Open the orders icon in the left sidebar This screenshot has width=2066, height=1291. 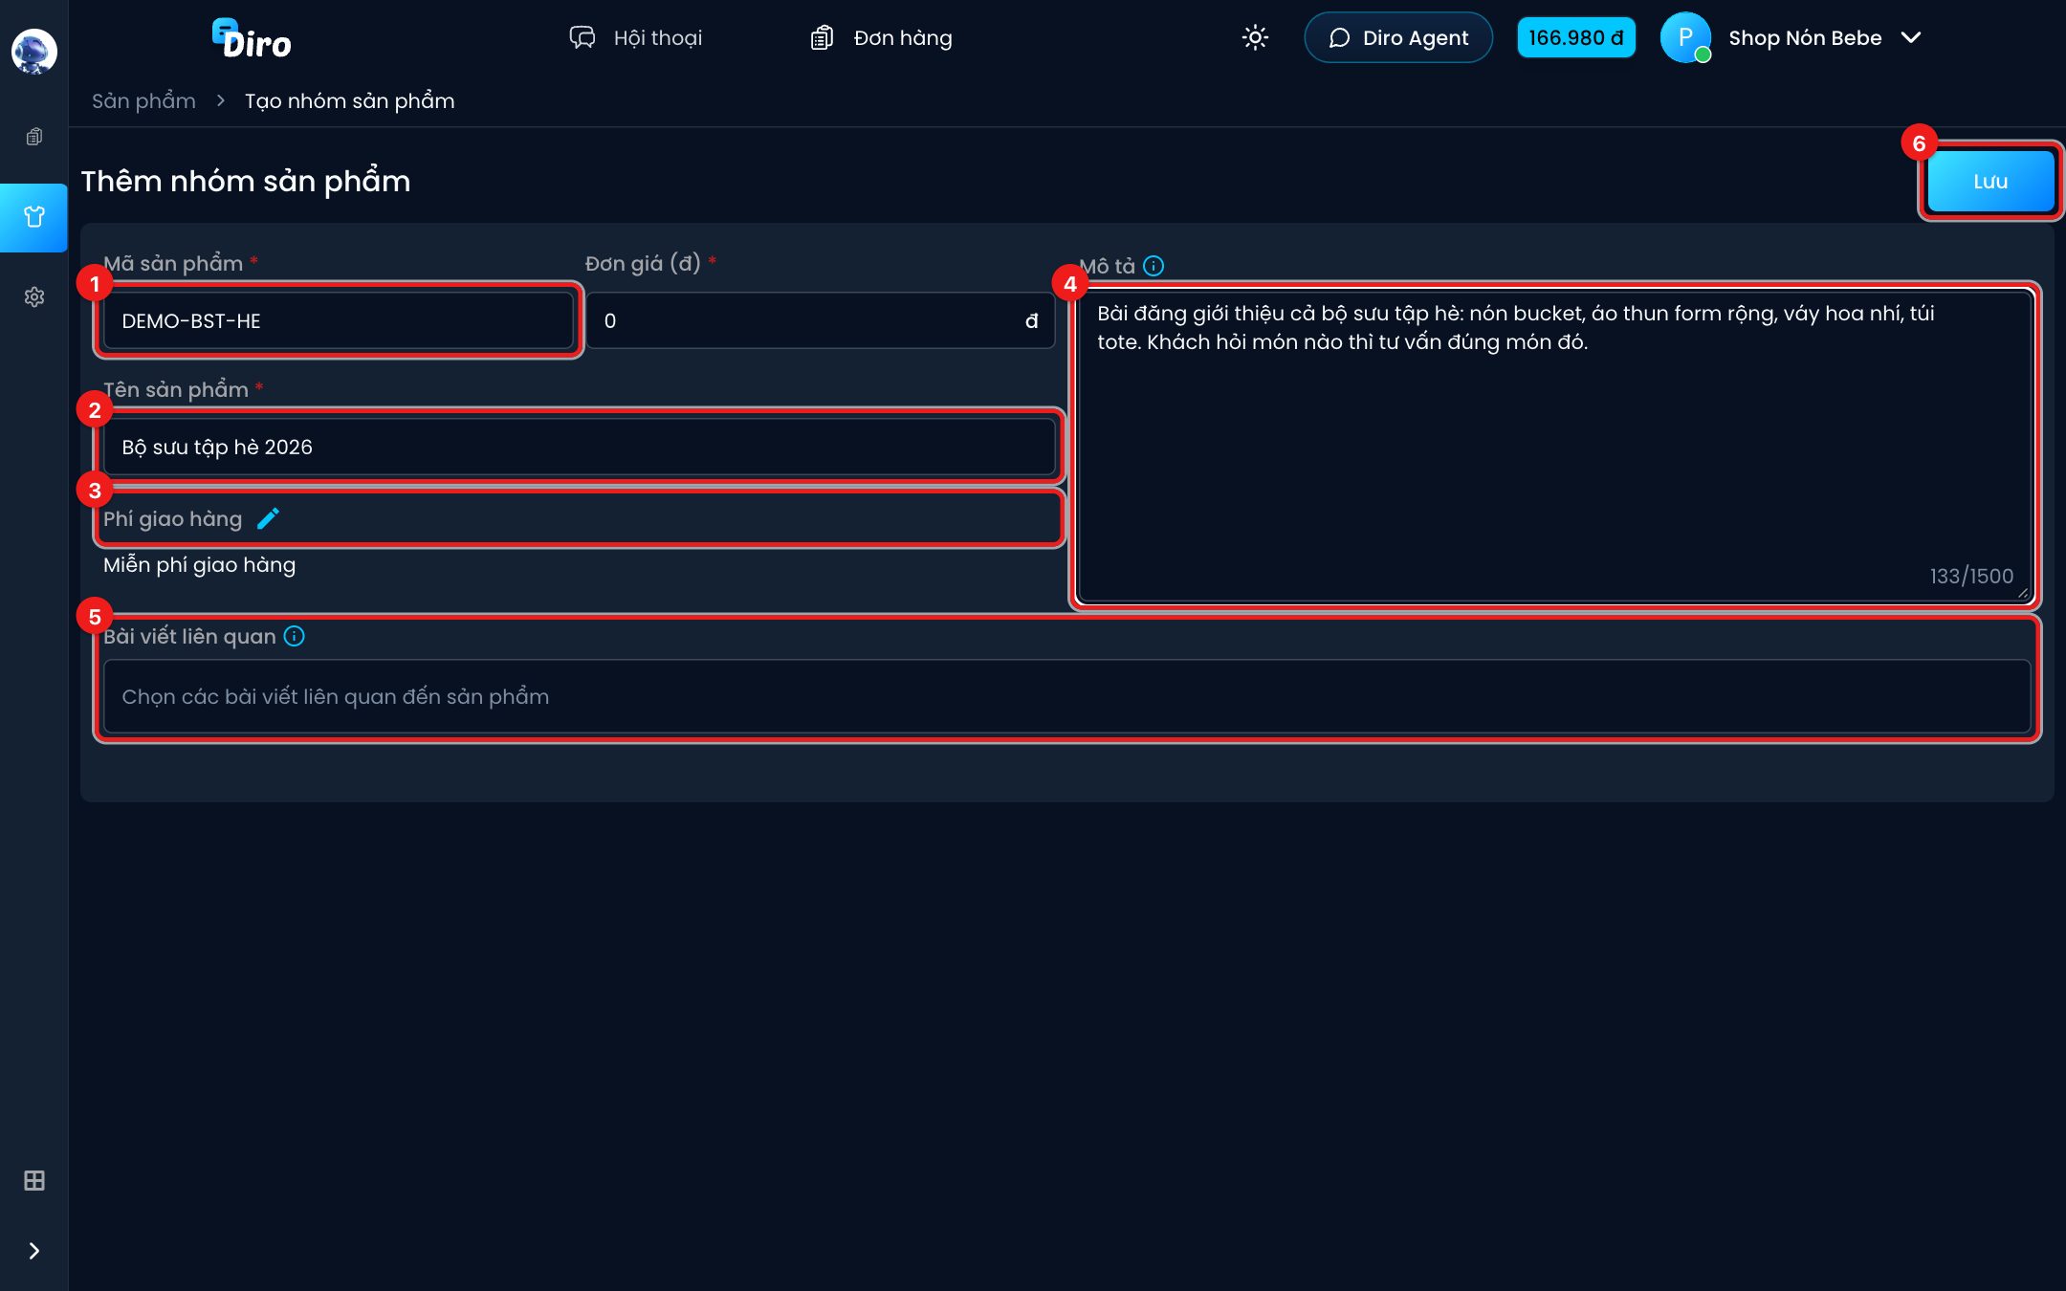tap(33, 137)
